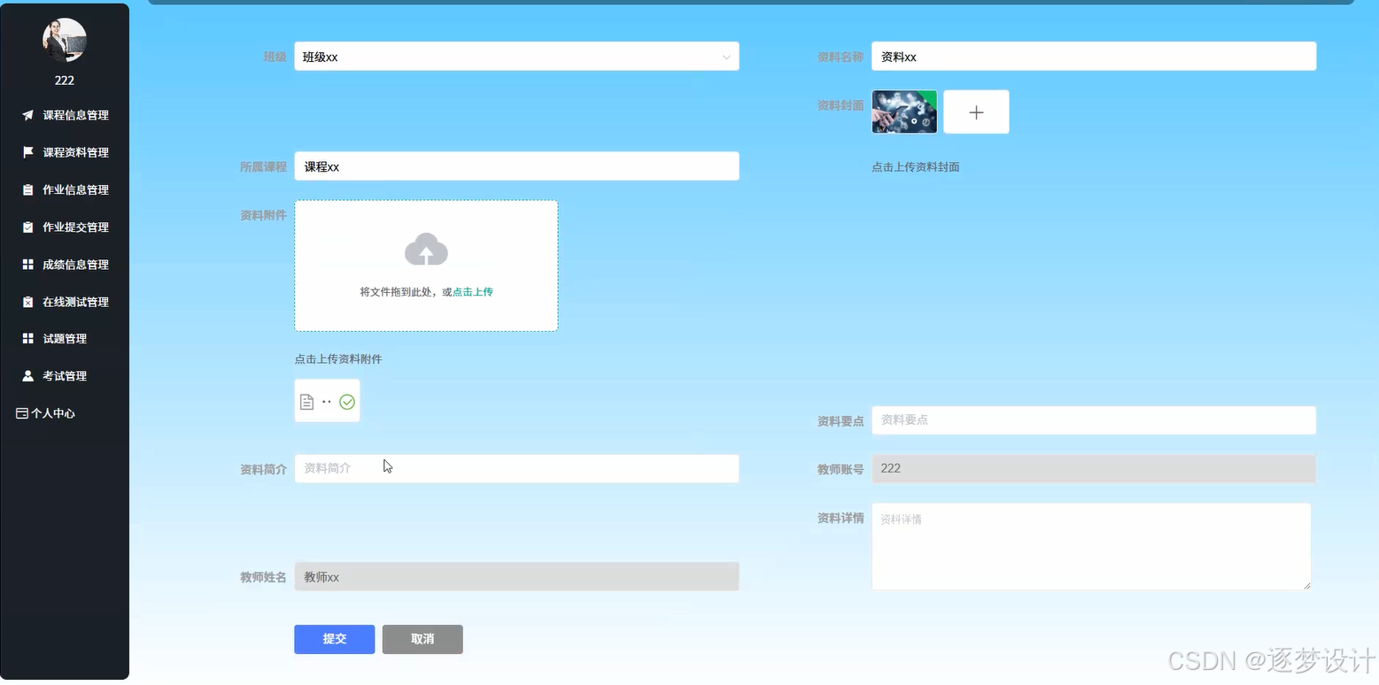Focus the 资料简介 input field
Screen dimensions: 1379x685
(x=516, y=468)
